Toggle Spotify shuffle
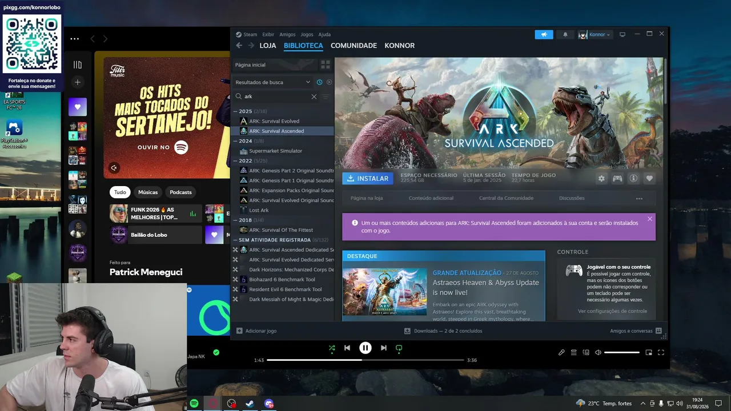 332,348
